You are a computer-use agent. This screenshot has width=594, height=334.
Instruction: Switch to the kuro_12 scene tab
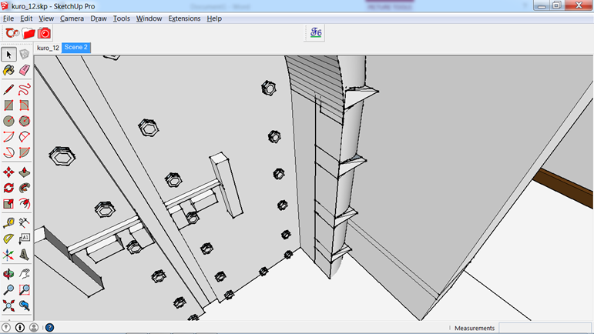pos(48,48)
